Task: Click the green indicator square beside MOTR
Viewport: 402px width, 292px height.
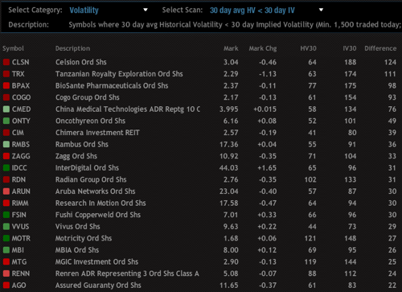Action: [6, 238]
